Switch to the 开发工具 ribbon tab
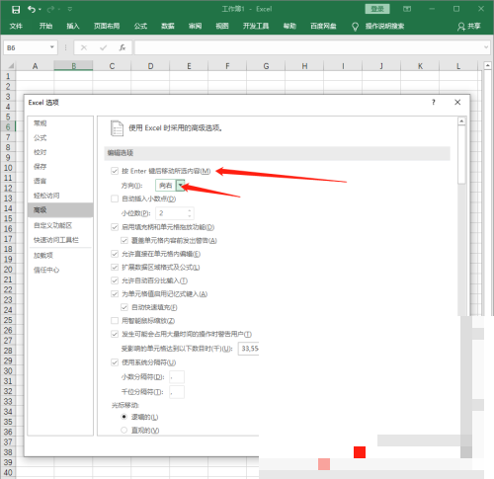This screenshot has height=479, width=494. tap(256, 26)
